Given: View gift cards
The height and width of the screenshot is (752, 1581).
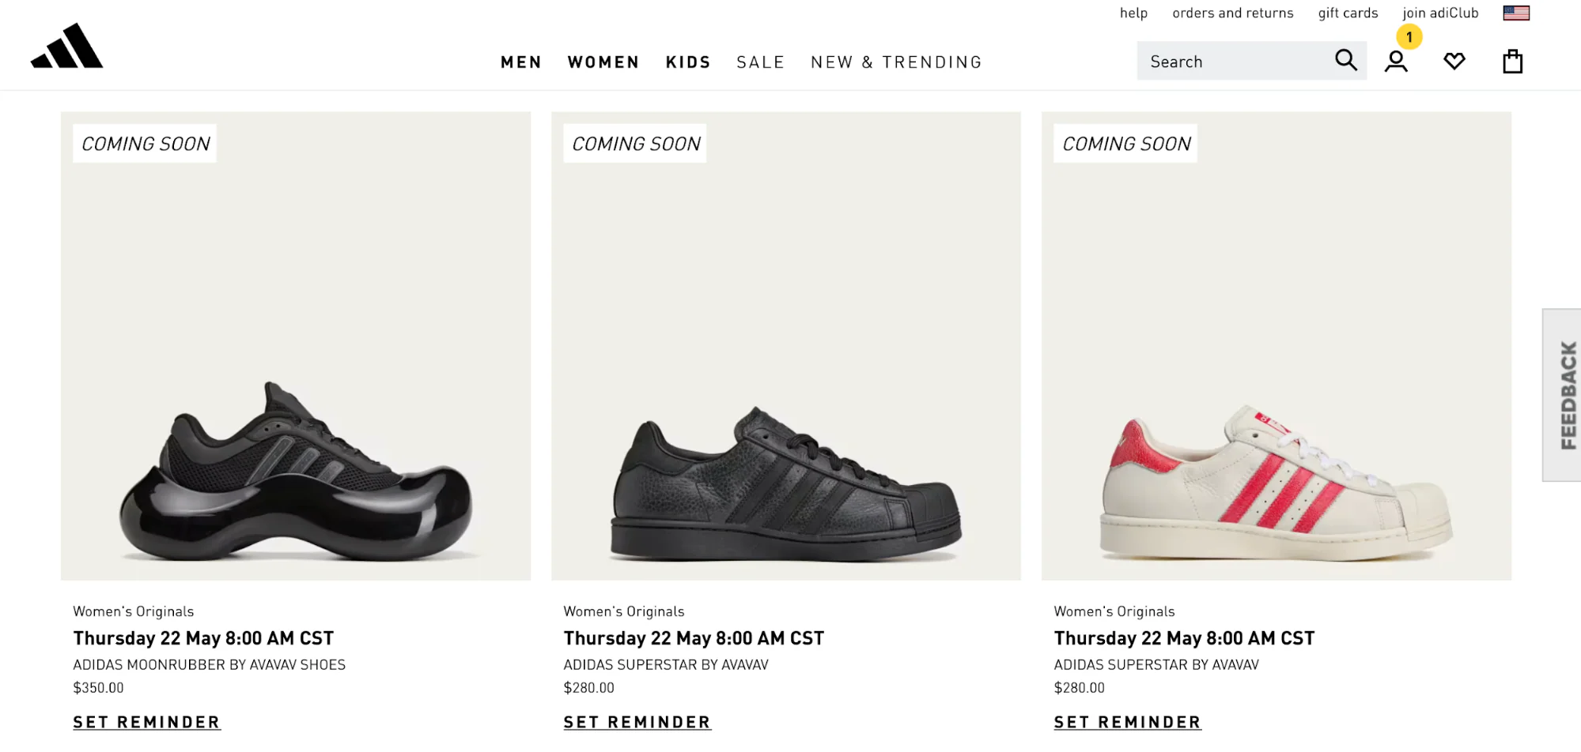Looking at the screenshot, I should tap(1347, 13).
